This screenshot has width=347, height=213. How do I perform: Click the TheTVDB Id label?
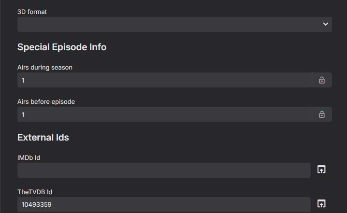click(x=35, y=192)
